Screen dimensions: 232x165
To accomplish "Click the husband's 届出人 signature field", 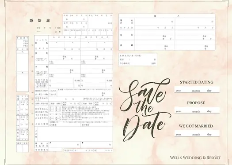I will click(65, 144).
